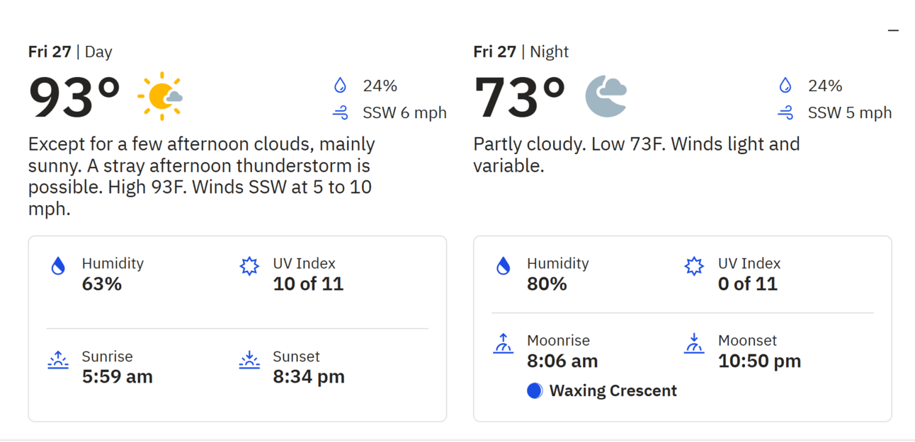Image resolution: width=915 pixels, height=442 pixels.
Task: Click the daytime precipitation chance raindrop icon
Action: point(341,86)
